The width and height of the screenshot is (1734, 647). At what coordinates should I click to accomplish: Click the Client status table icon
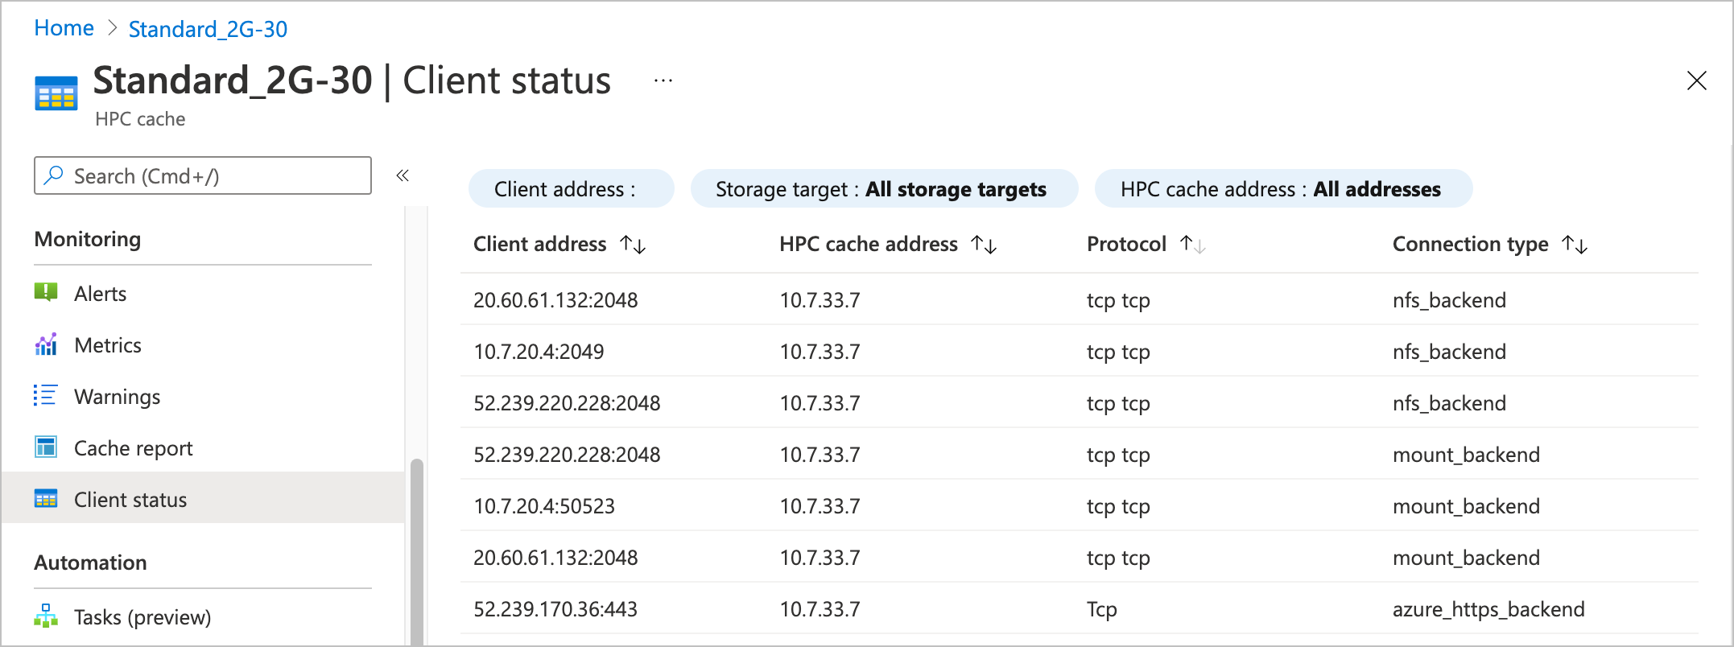coord(46,500)
